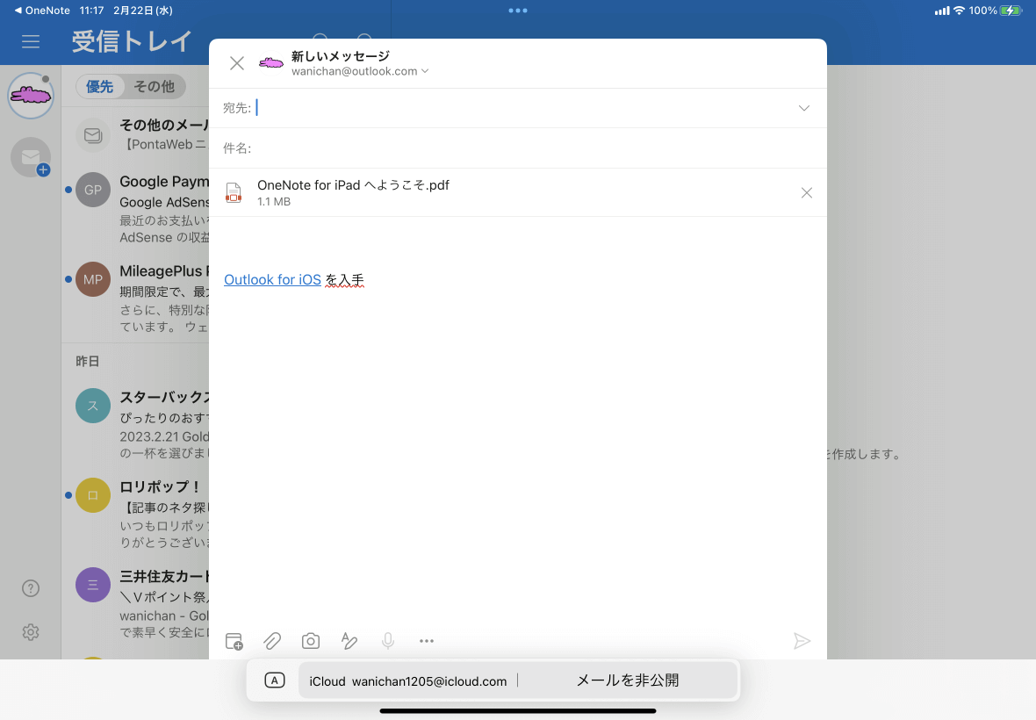
Task: Start dictation with the microphone icon
Action: [388, 641]
